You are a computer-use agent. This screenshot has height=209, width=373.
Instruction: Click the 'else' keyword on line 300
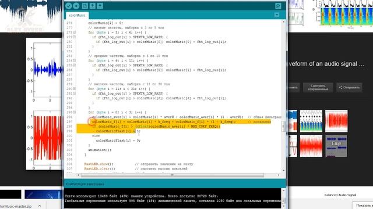coord(96,136)
